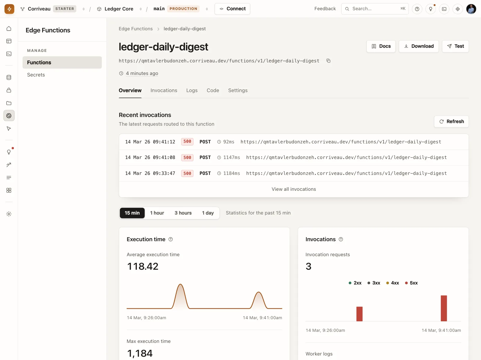Open the Integrations grid sidebar icon
The image size is (481, 360).
(x=9, y=190)
